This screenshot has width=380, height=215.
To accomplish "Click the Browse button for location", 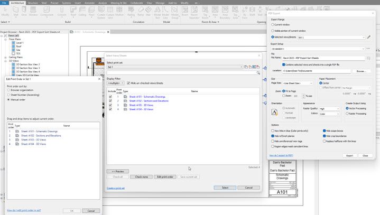I will pyautogui.click(x=361, y=71).
